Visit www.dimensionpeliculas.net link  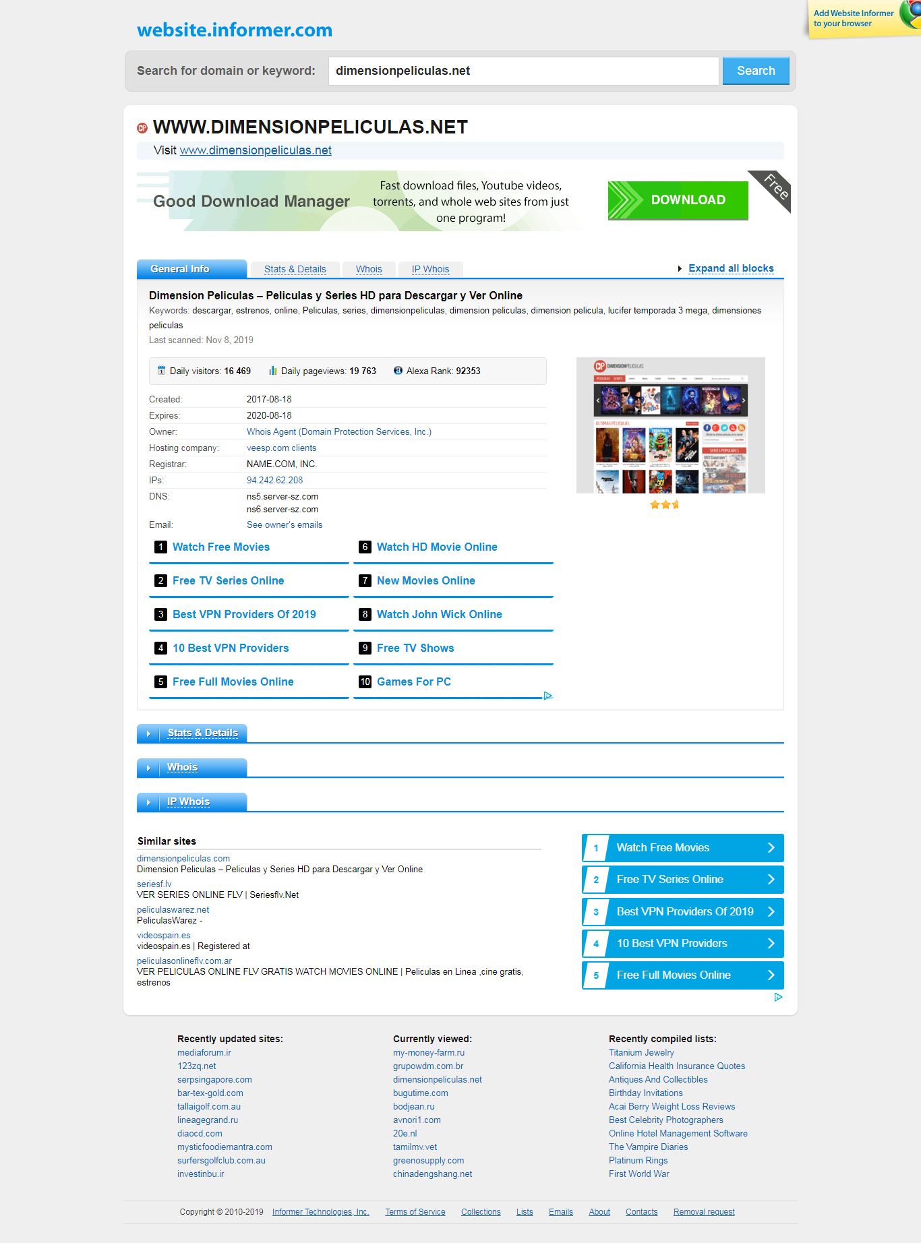tap(256, 150)
